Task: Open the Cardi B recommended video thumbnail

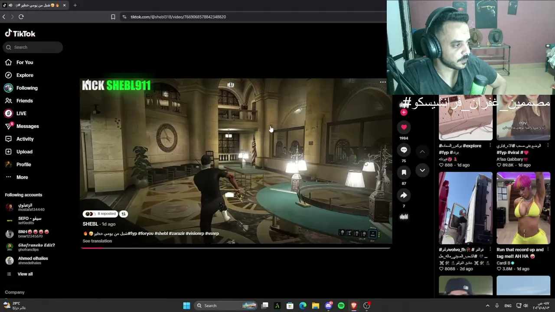Action: 523,208
